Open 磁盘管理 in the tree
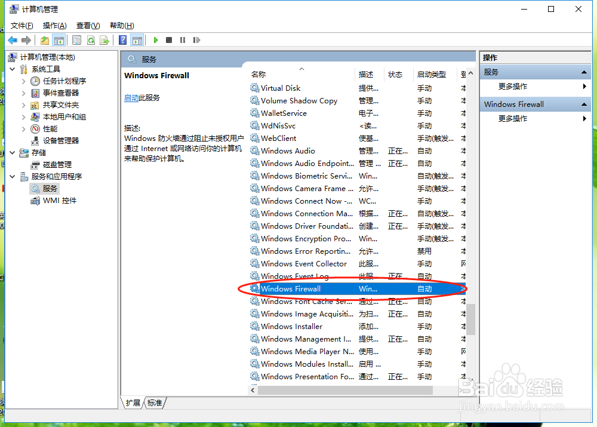The image size is (597, 427). [x=57, y=165]
